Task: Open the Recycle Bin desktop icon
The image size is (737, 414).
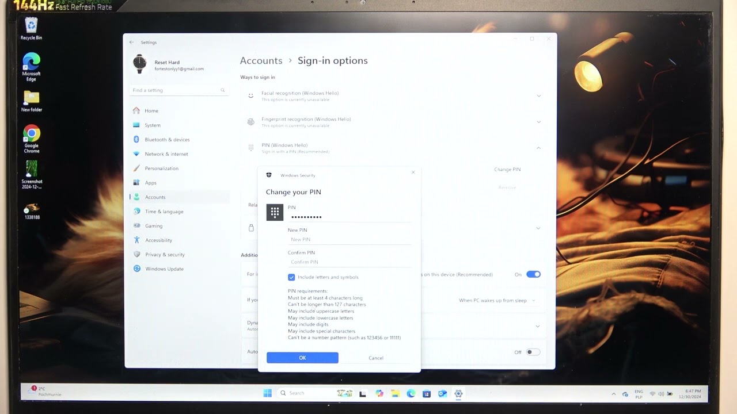Action: (x=31, y=29)
